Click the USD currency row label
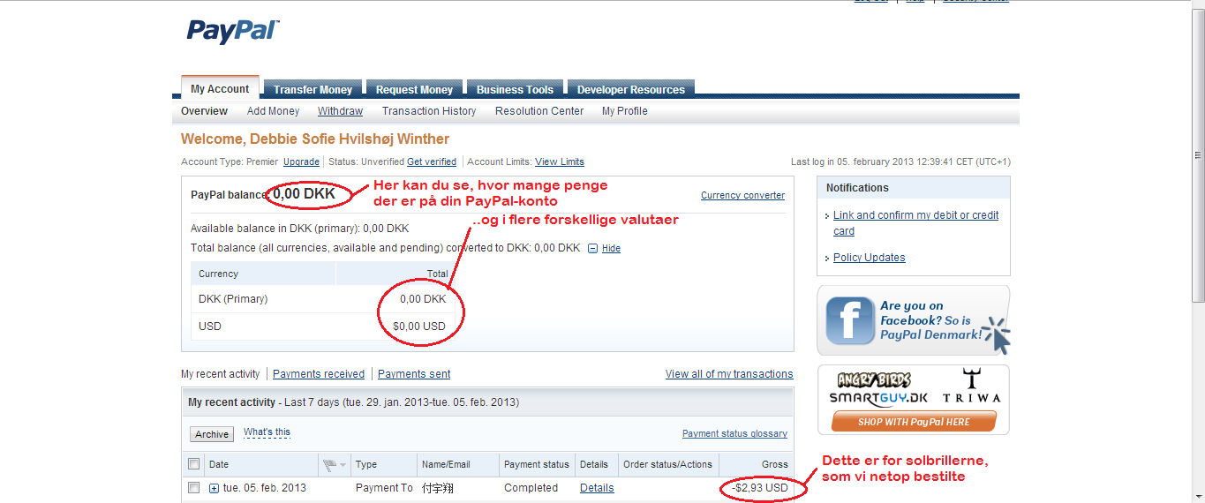The height and width of the screenshot is (503, 1205). click(x=210, y=327)
